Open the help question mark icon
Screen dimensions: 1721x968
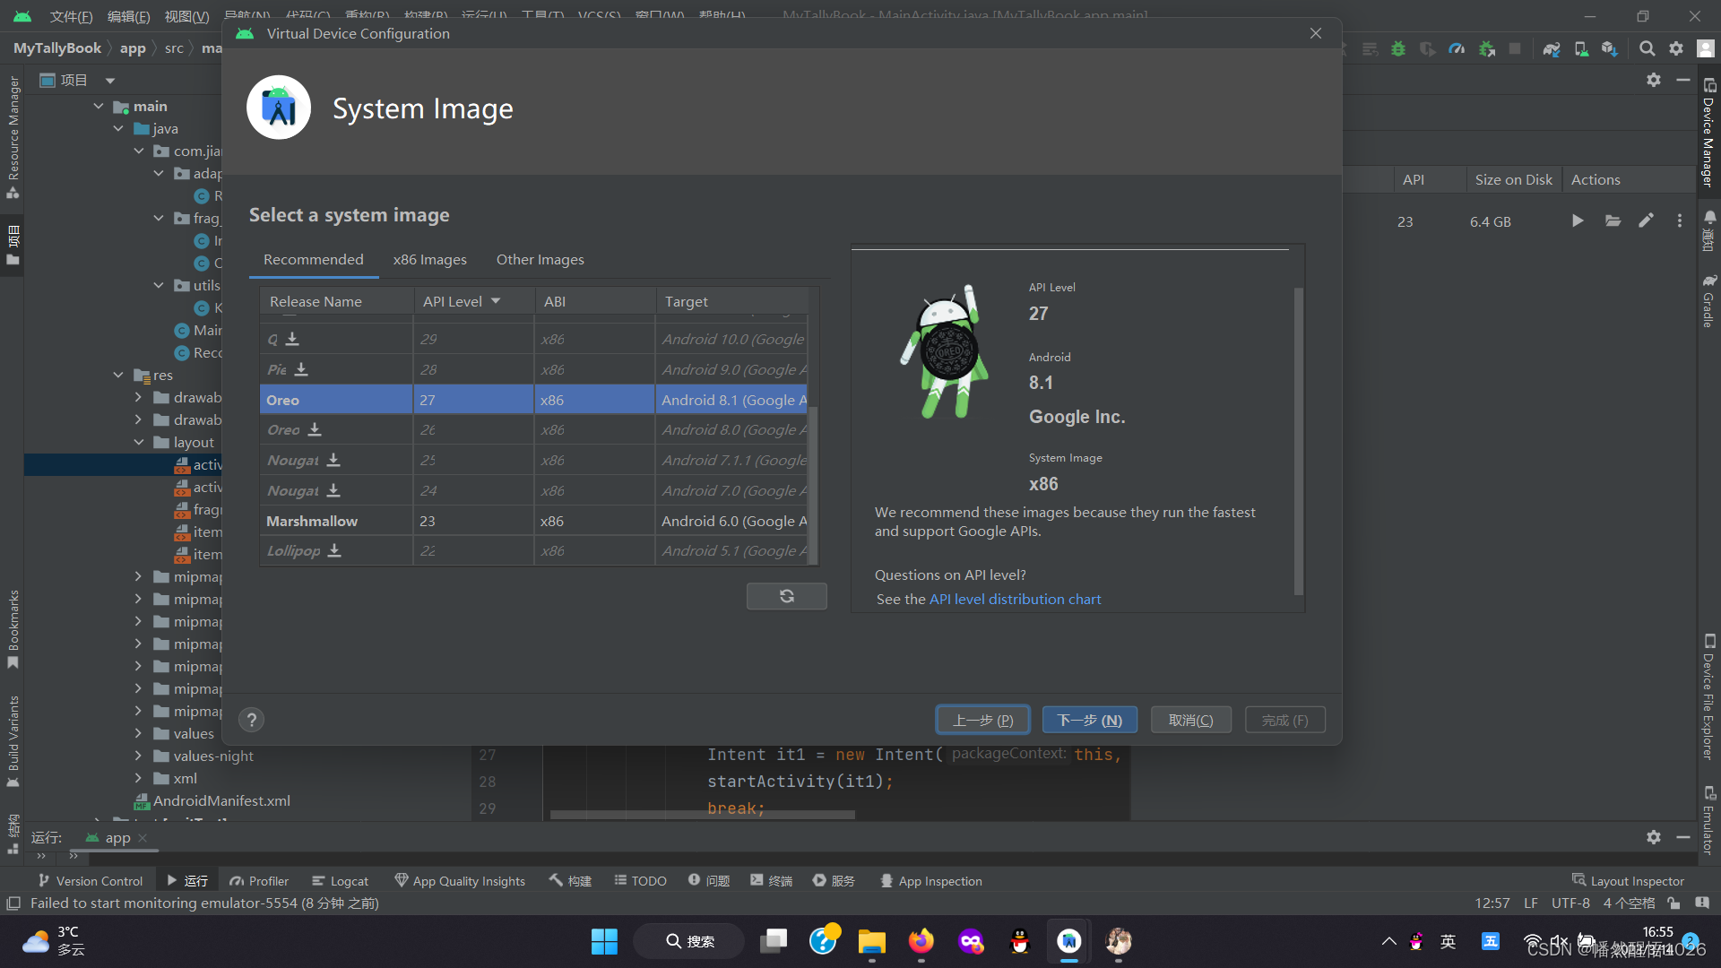tap(252, 720)
